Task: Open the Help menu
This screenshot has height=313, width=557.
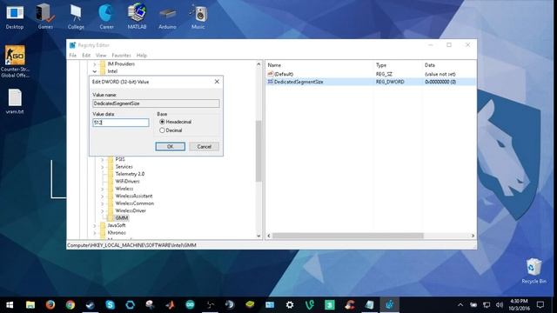Action: point(141,56)
